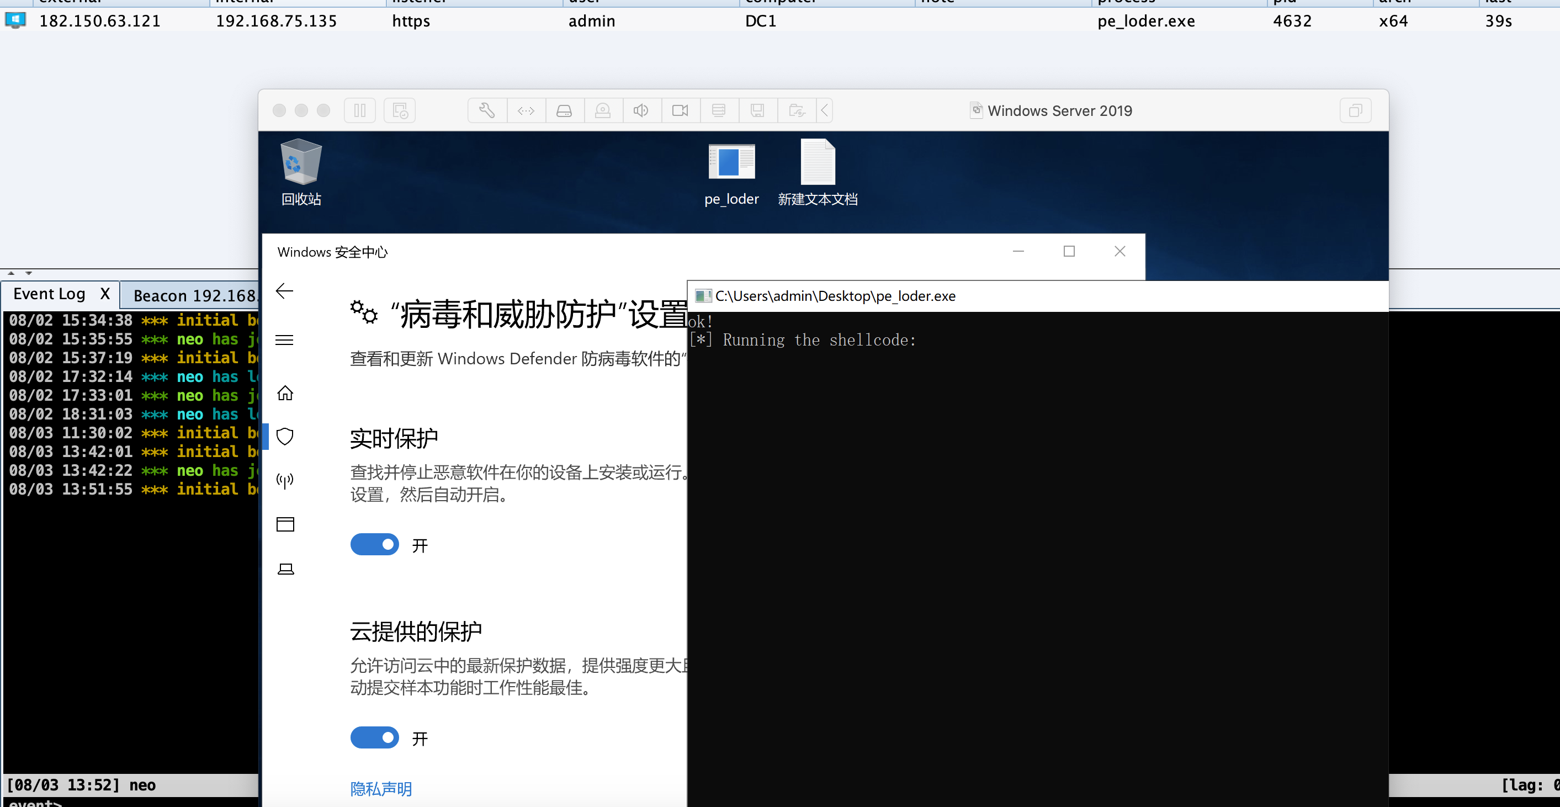
Task: Open VM settings with the wrench icon
Action: tap(486, 110)
